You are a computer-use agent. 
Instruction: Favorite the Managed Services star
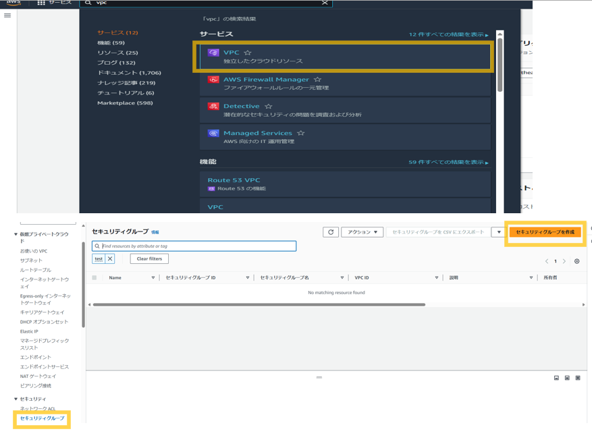(x=301, y=133)
